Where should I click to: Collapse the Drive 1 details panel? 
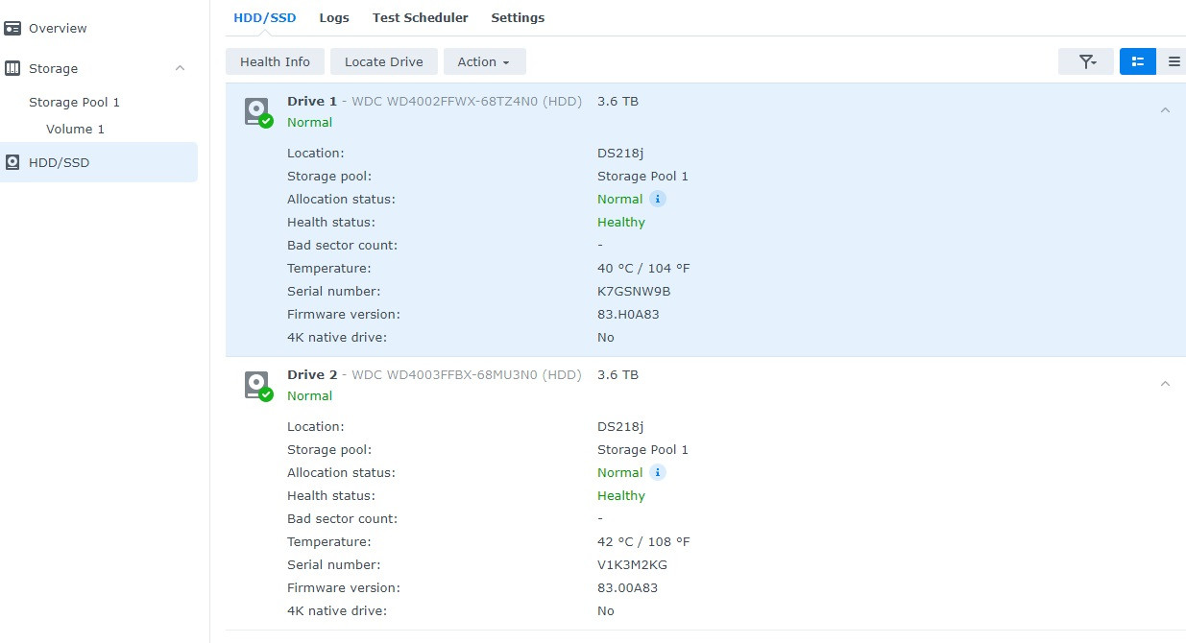pyautogui.click(x=1165, y=110)
